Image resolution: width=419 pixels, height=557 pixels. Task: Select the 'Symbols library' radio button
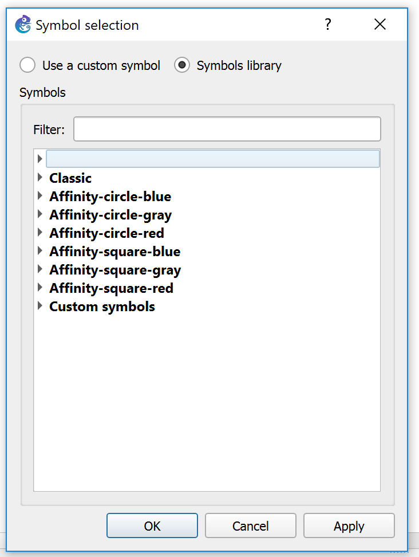click(x=181, y=65)
